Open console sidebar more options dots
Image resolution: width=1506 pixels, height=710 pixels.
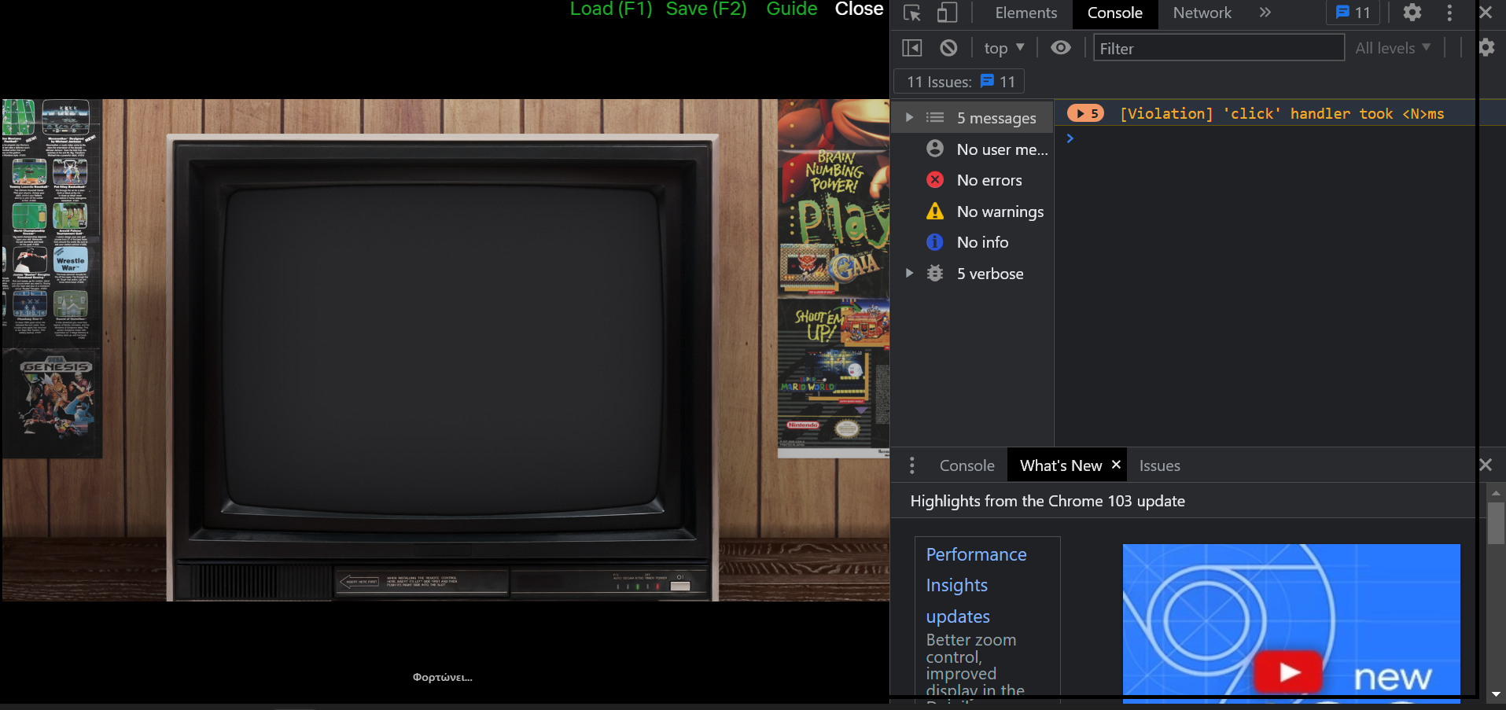tap(911, 465)
